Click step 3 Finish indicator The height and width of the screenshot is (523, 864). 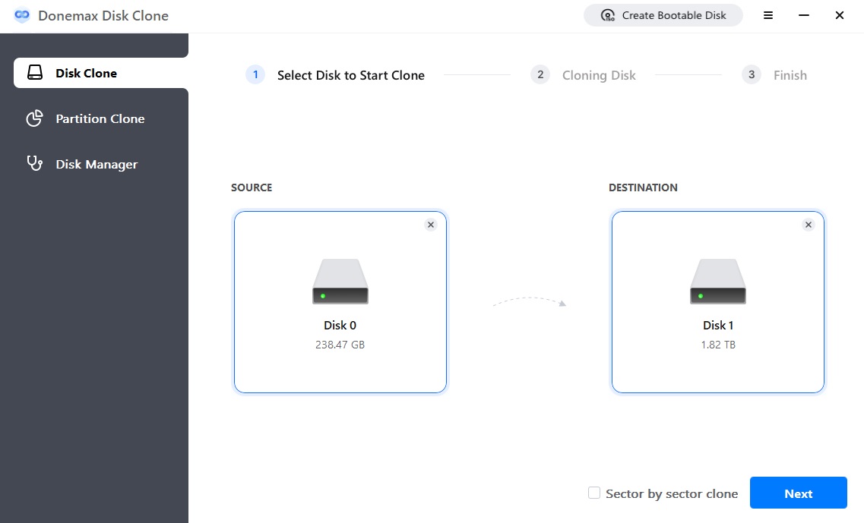coord(751,74)
